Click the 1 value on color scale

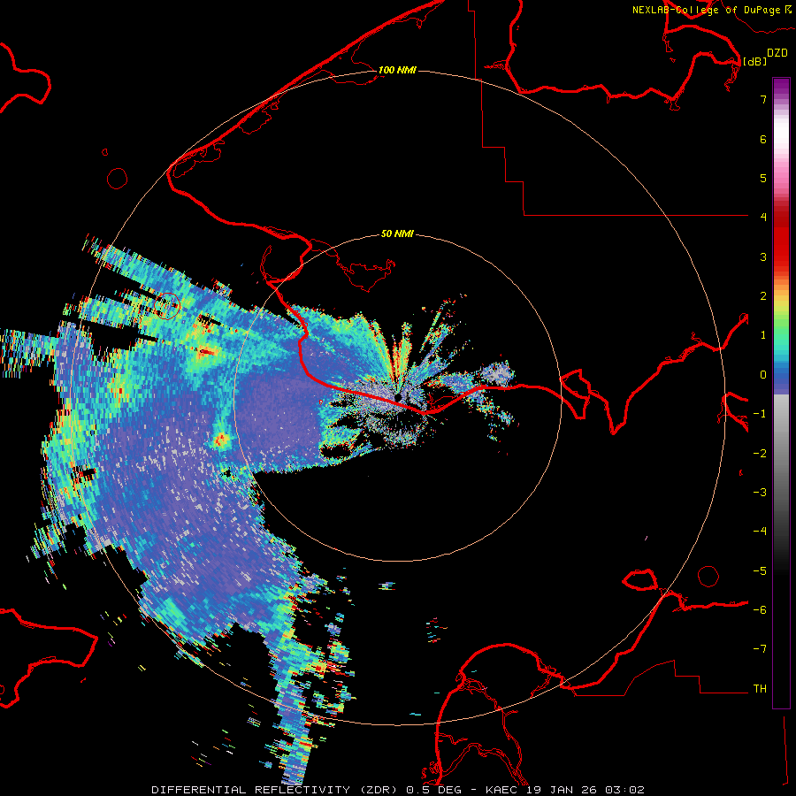(763, 335)
